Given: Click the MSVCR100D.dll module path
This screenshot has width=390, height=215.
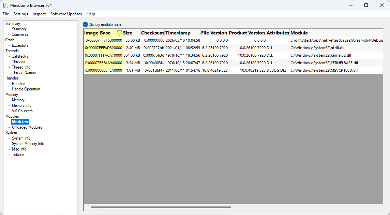Looking at the screenshot, I should coord(324,70).
